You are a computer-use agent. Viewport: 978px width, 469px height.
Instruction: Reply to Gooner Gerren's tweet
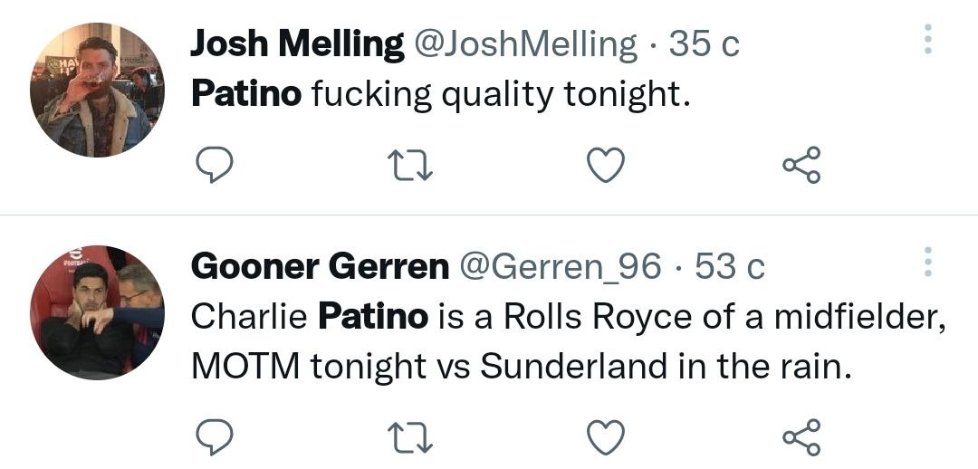coord(215,437)
